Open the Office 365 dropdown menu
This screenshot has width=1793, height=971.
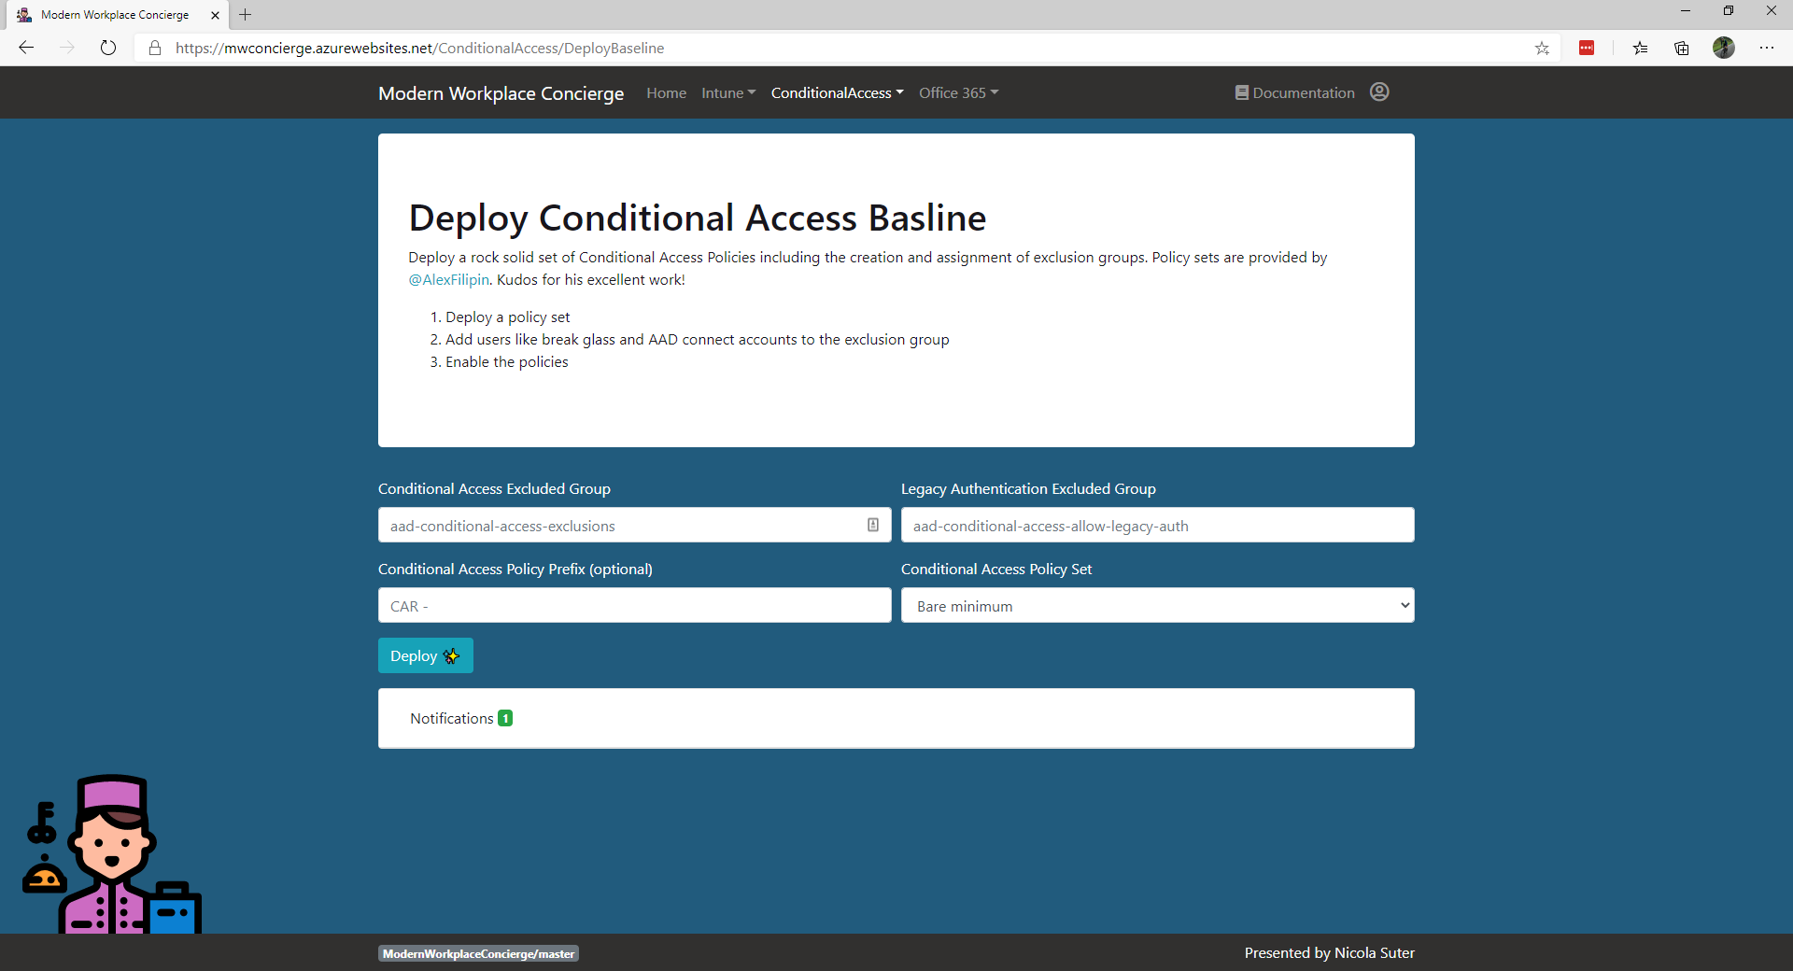[958, 92]
